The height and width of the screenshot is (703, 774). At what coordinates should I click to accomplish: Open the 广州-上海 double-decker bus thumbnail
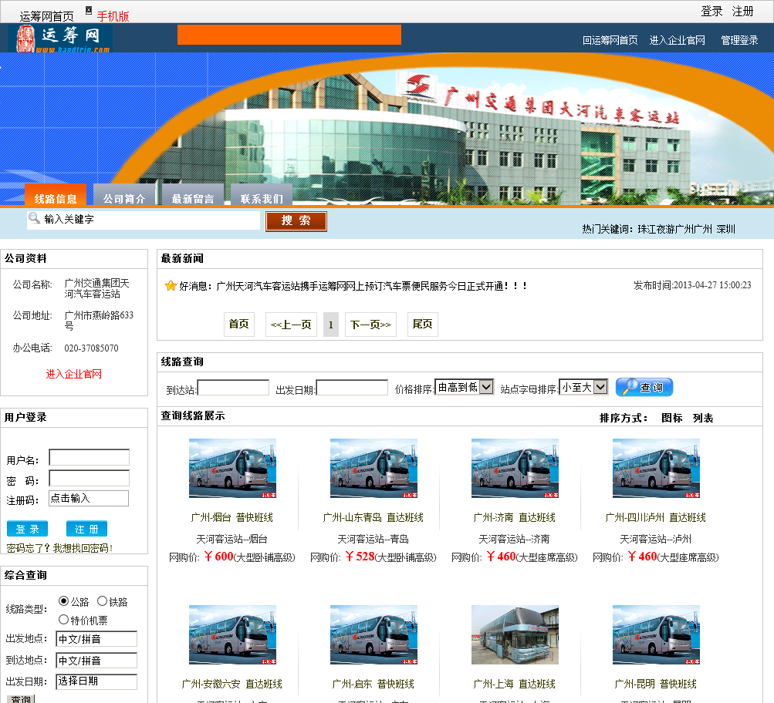coord(515,635)
